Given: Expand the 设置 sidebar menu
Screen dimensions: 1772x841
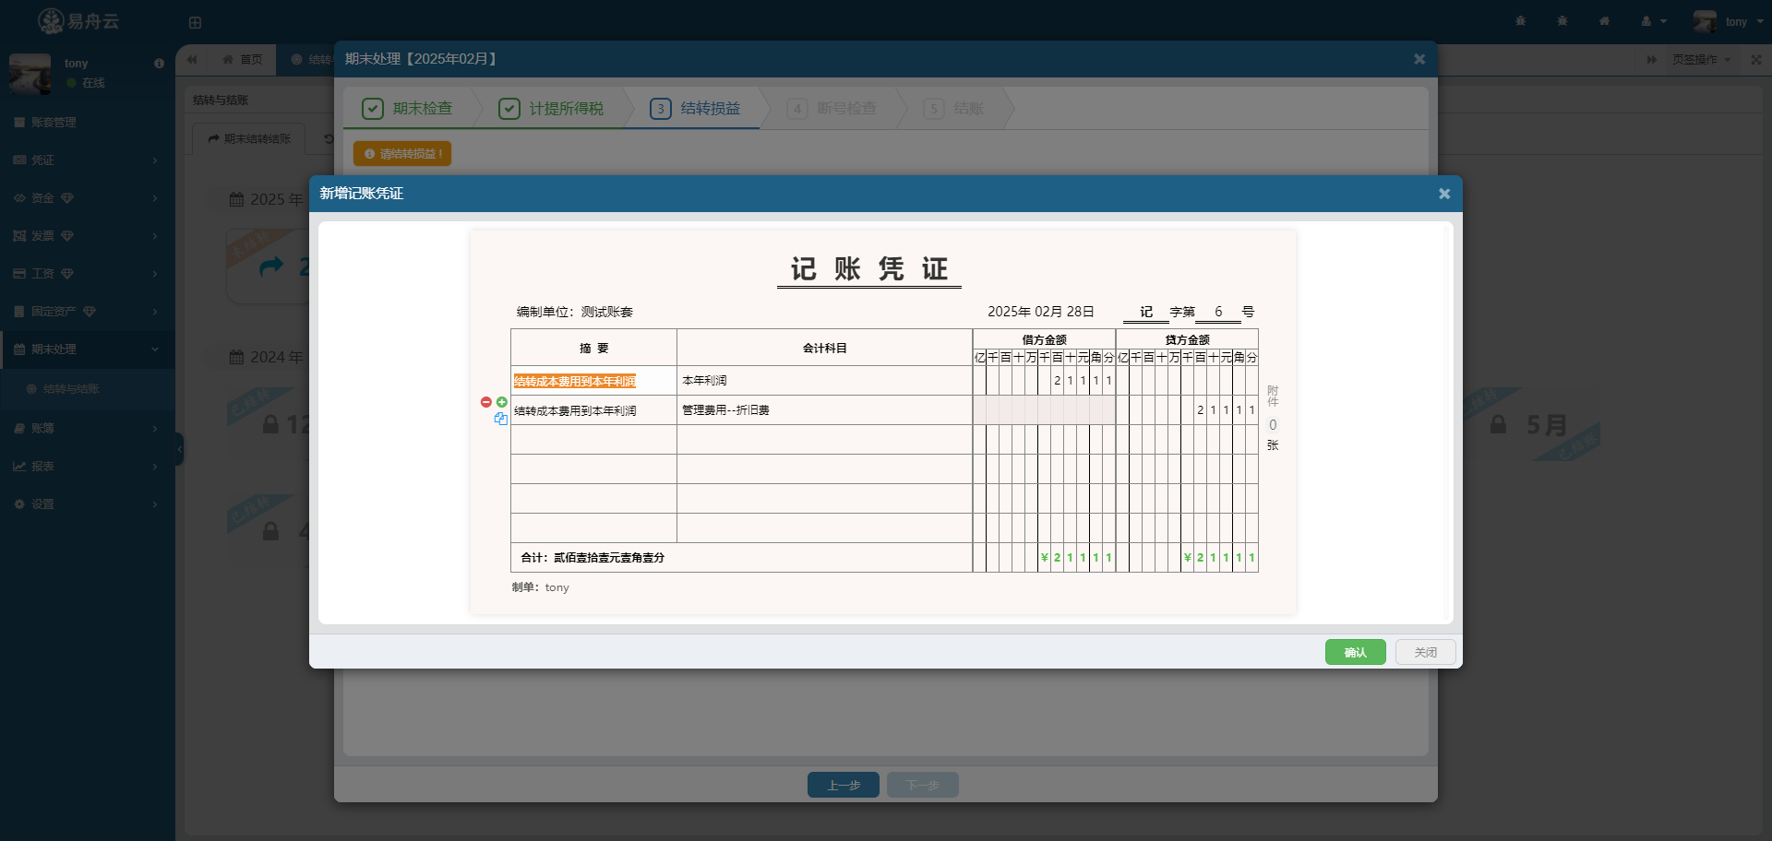Looking at the screenshot, I should [88, 504].
